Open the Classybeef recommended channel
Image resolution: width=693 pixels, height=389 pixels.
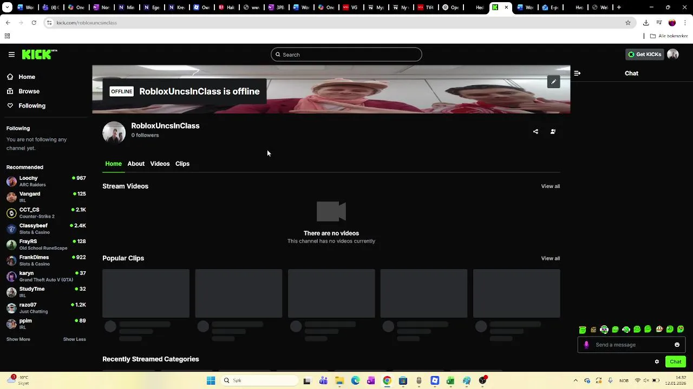coord(46,229)
